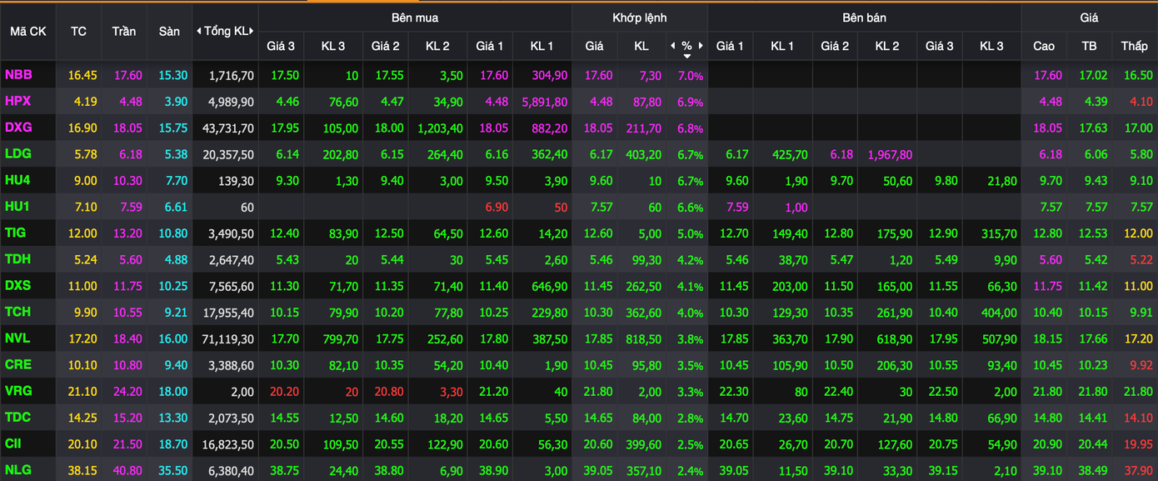Click the Cao price column header
The height and width of the screenshot is (481, 1158).
(1044, 46)
